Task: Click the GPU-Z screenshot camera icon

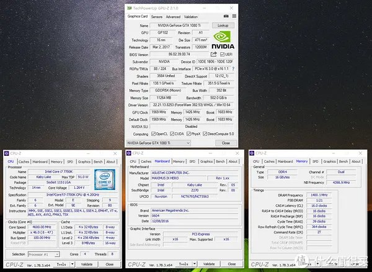Action: click(x=226, y=16)
